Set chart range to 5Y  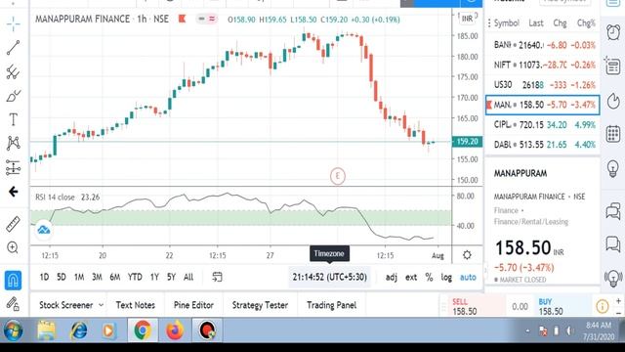pos(172,277)
